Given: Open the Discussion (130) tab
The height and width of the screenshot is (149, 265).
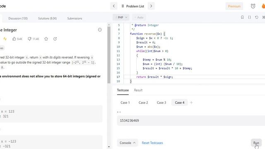Looking at the screenshot, I should click(18, 18).
